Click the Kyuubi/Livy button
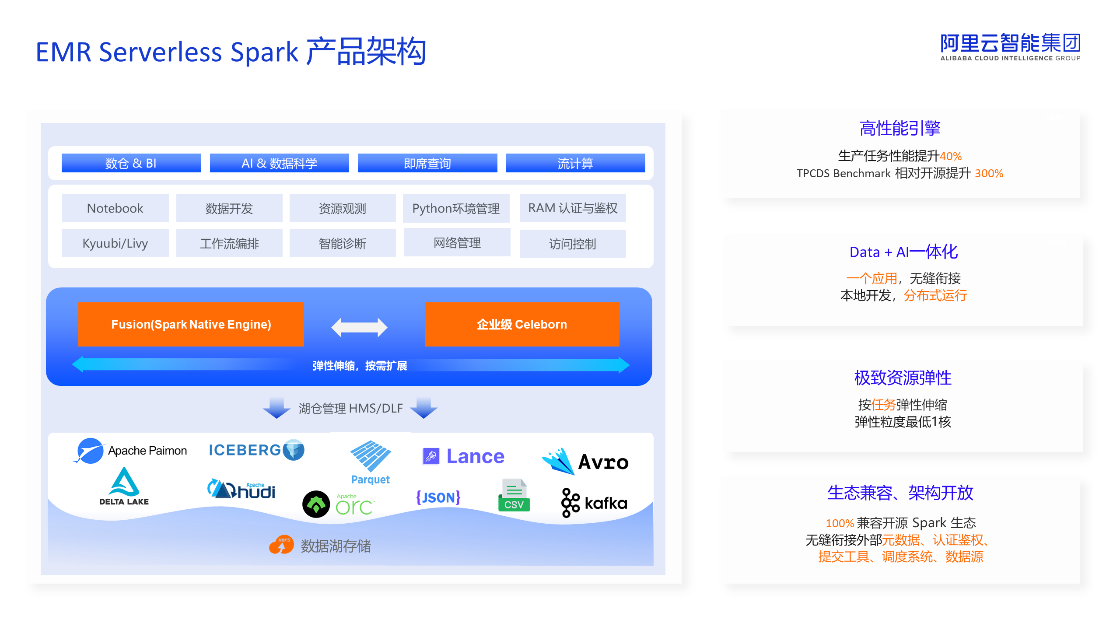This screenshot has width=1120, height=630. point(115,243)
